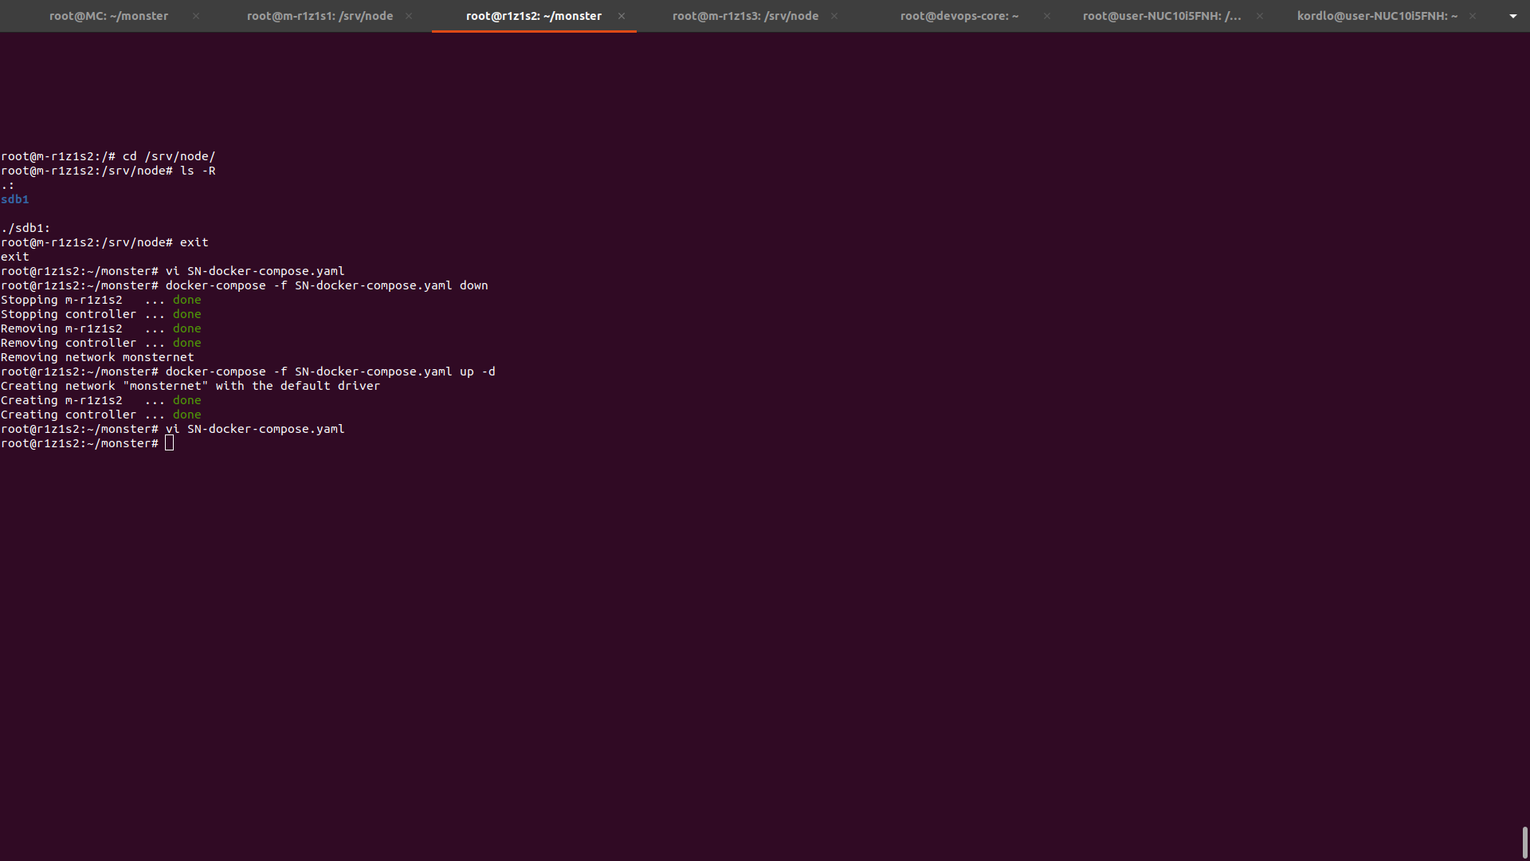
Task: Close the root@devops-core tab
Action: click(x=1047, y=16)
